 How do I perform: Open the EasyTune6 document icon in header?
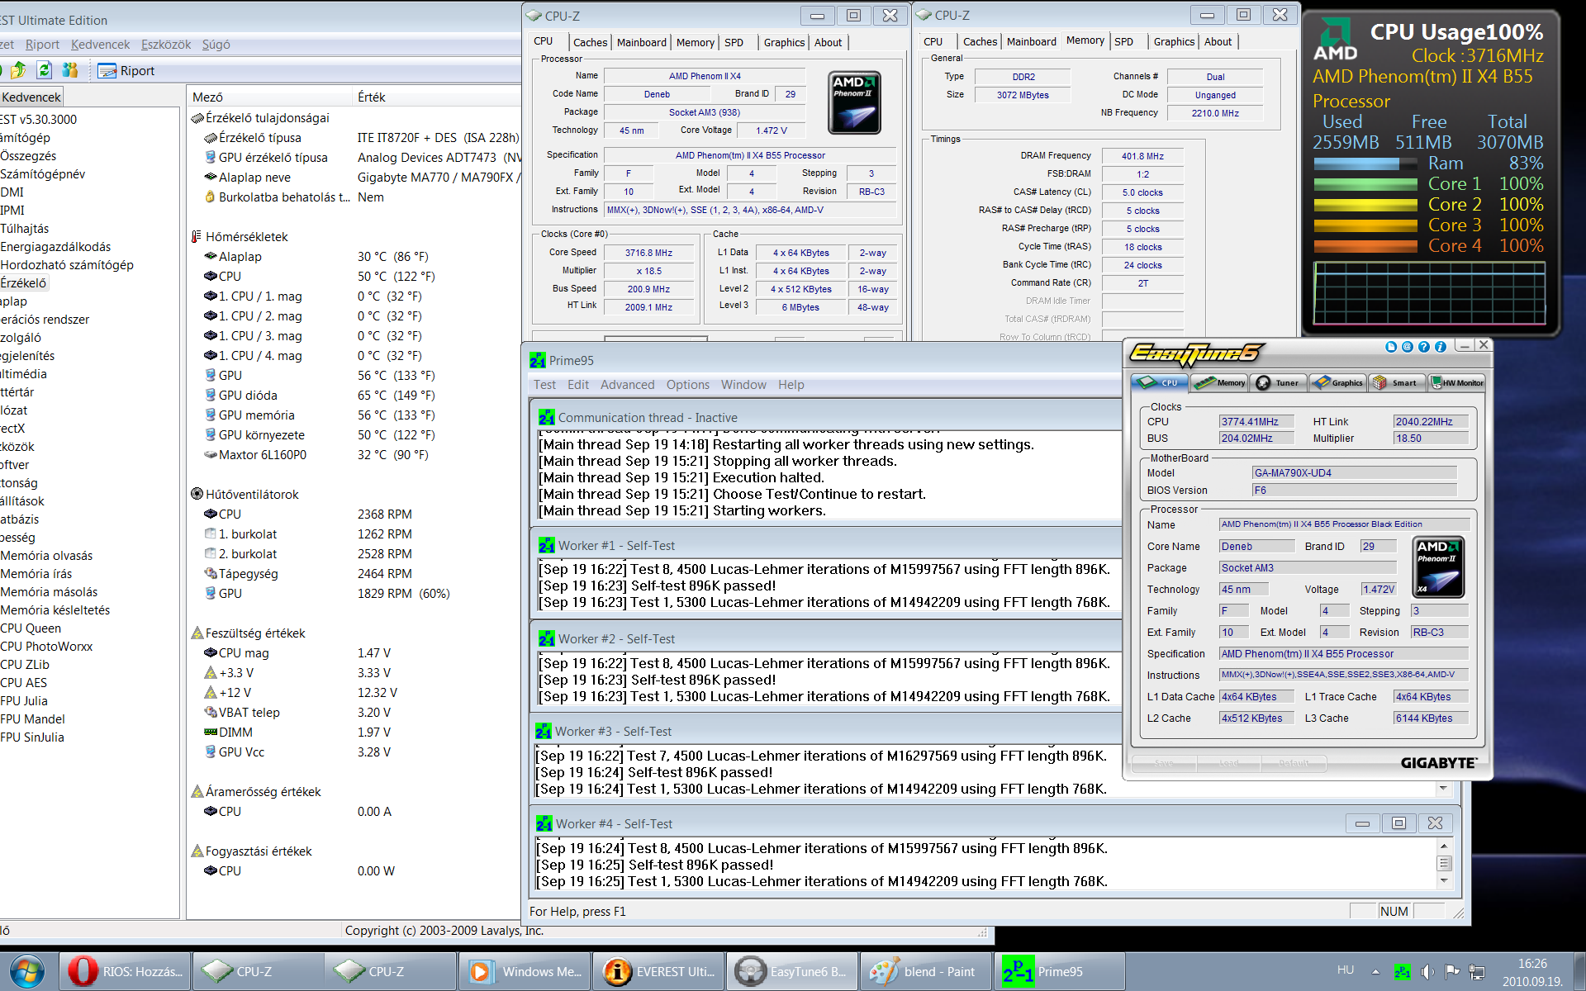(1391, 347)
